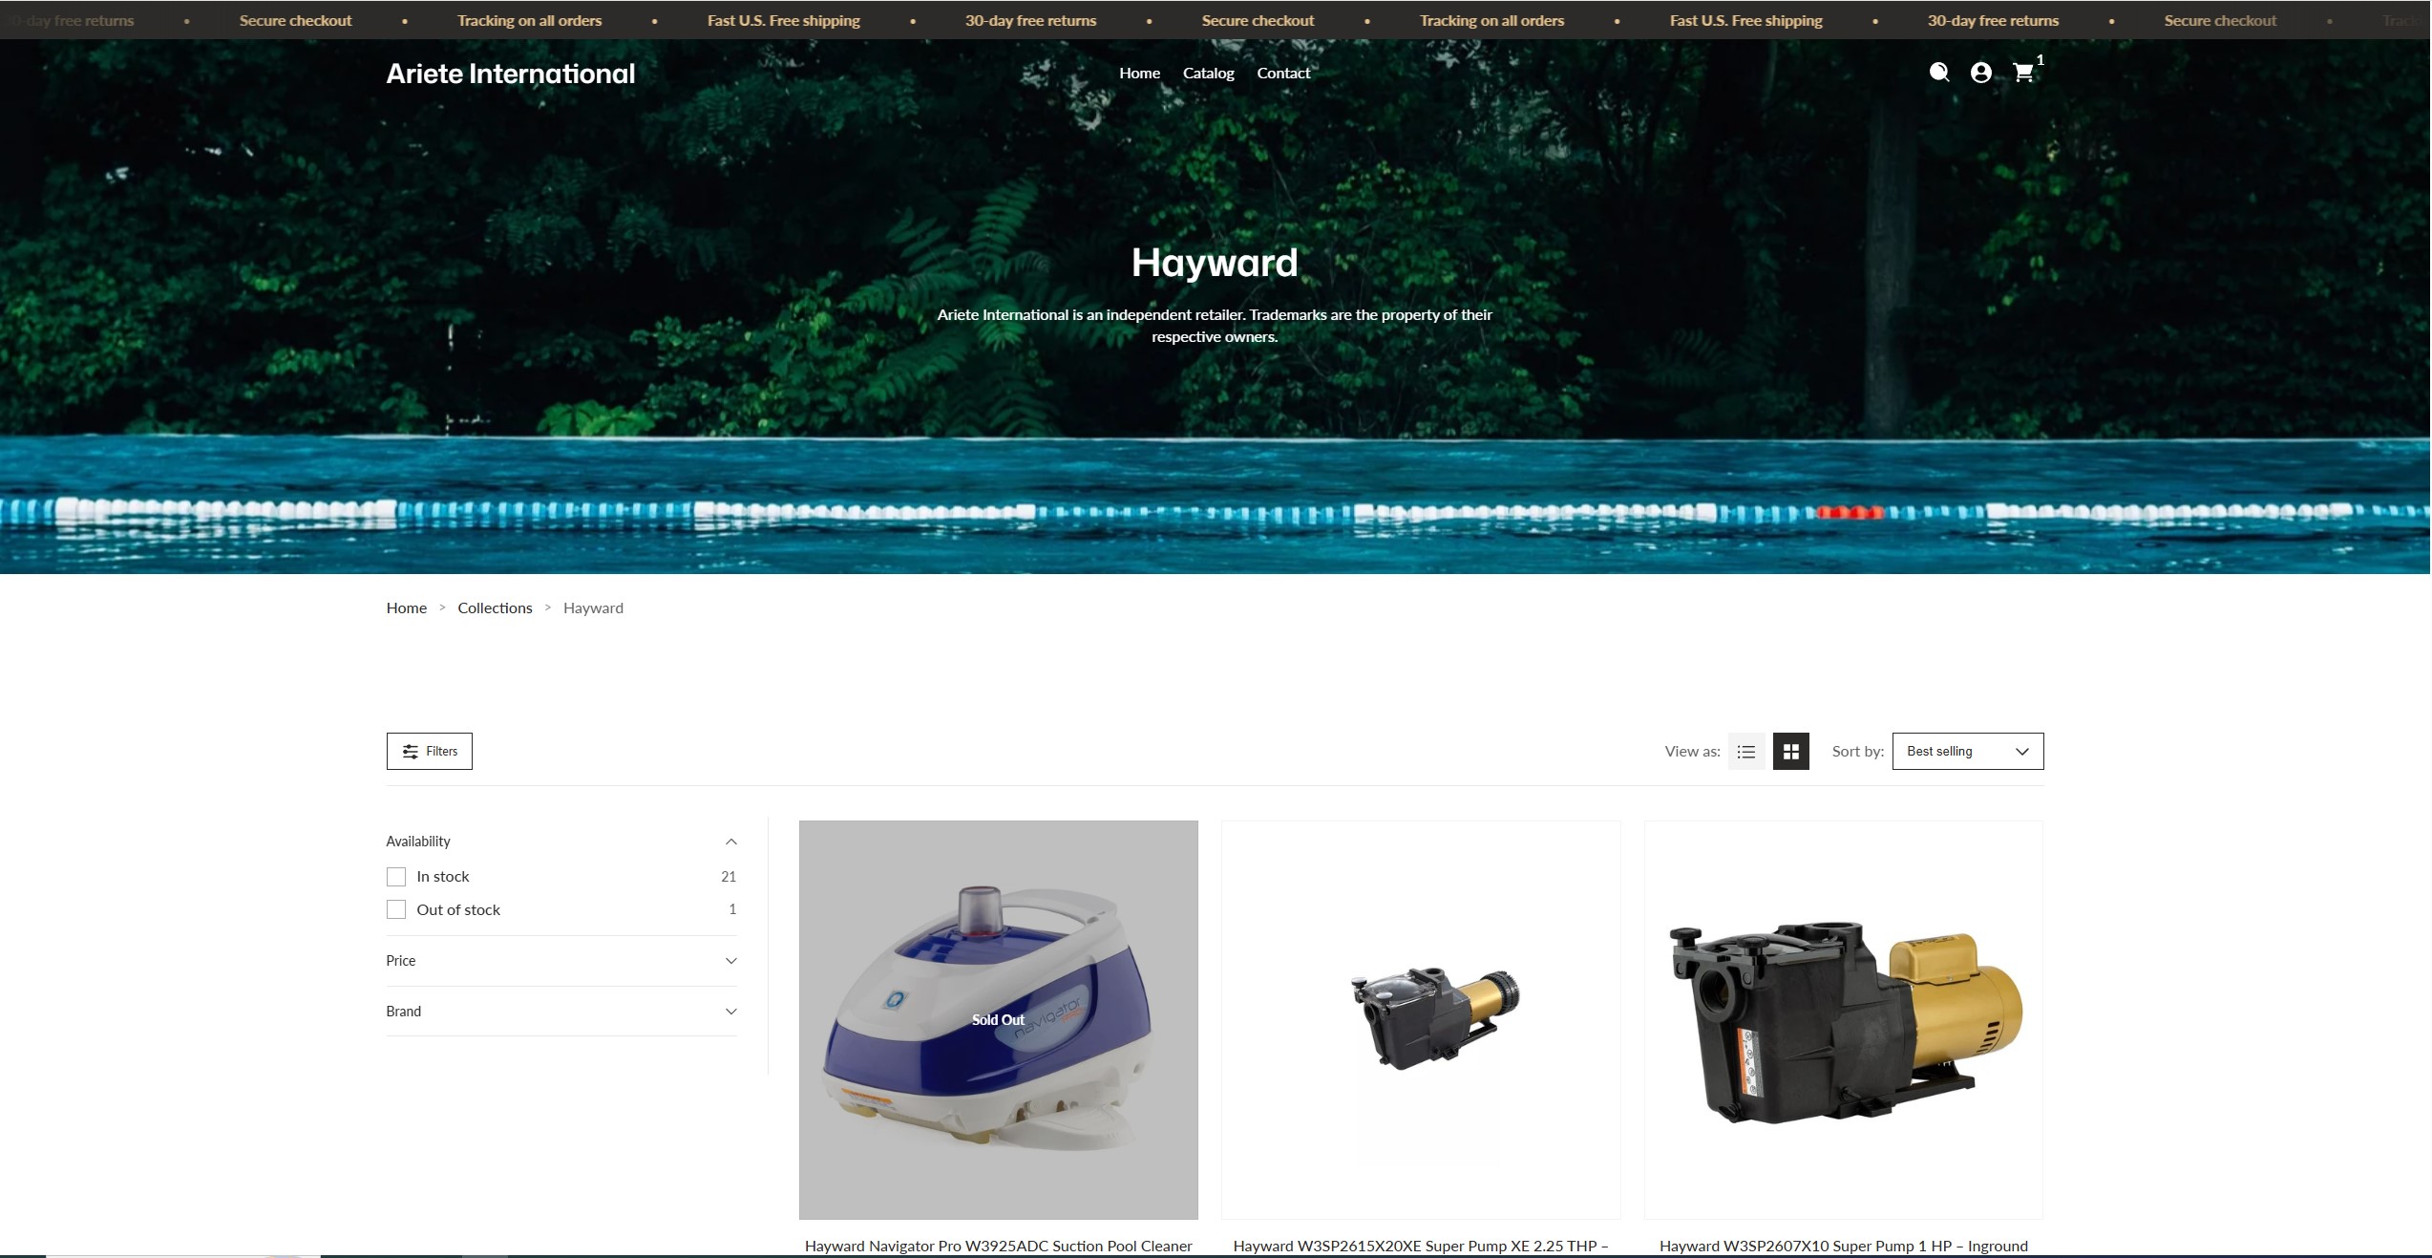2432x1258 pixels.
Task: Open the Best selling sort dropdown
Action: point(1966,751)
